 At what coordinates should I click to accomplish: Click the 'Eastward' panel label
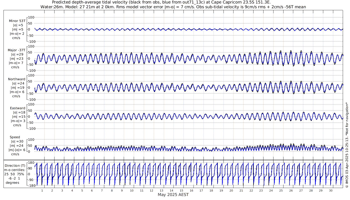(x=17, y=108)
